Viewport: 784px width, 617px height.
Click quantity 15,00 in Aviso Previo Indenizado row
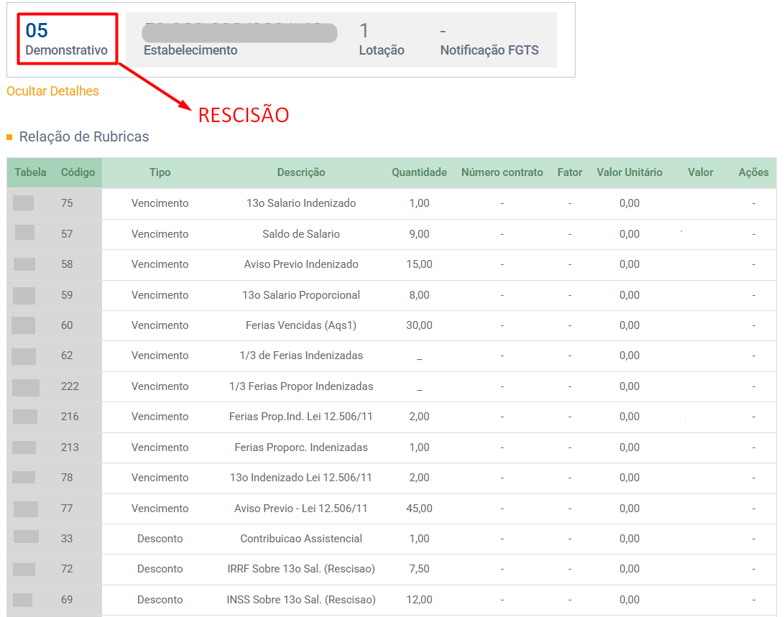pos(419,264)
